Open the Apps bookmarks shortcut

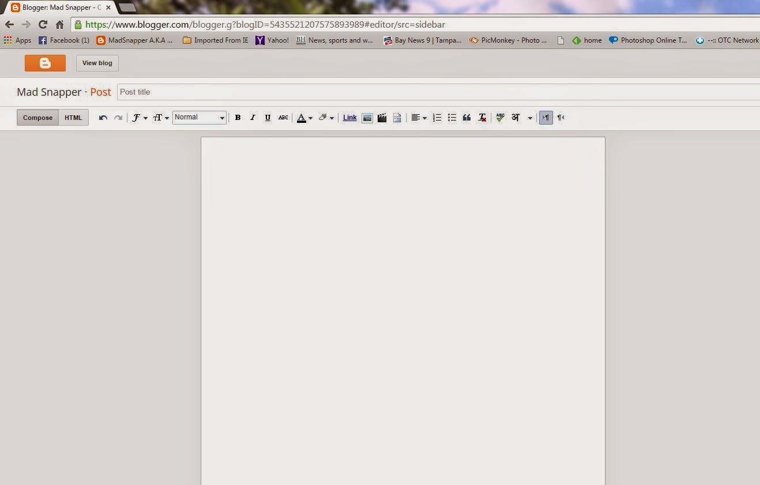tap(17, 40)
